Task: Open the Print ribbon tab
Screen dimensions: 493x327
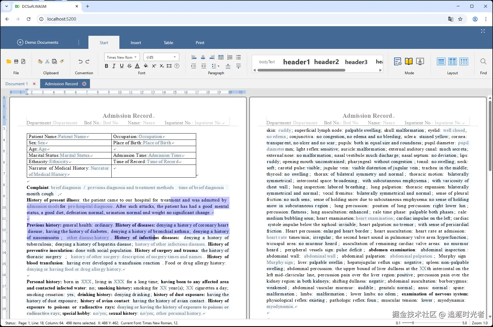Action: pos(200,43)
